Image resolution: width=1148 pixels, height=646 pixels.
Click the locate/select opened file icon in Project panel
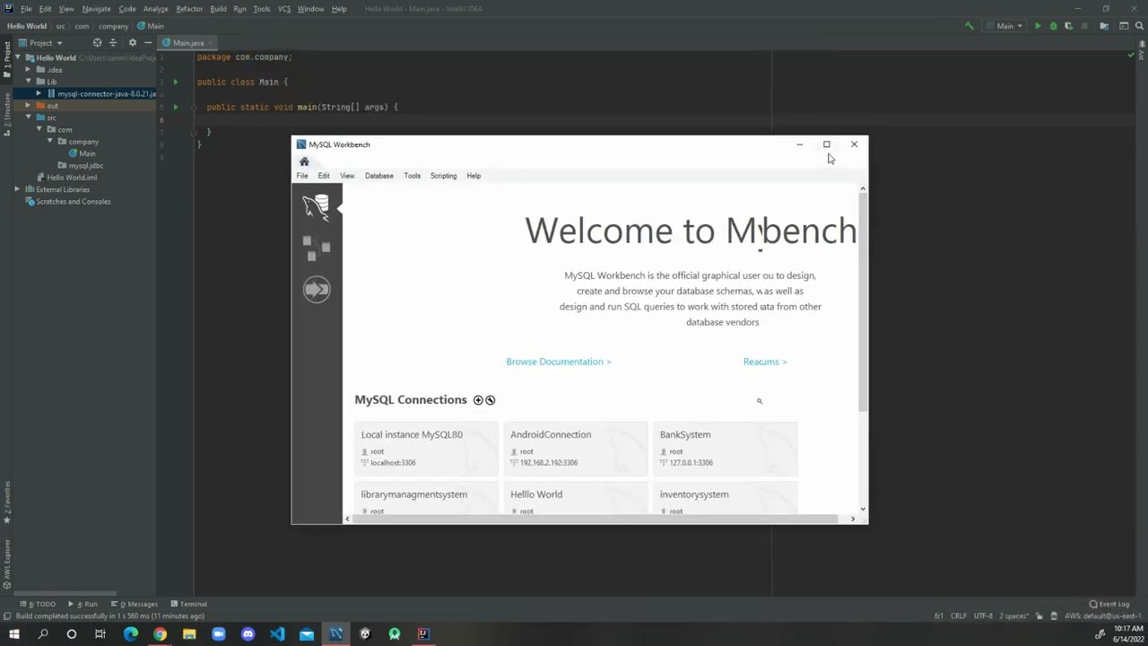pyautogui.click(x=97, y=42)
